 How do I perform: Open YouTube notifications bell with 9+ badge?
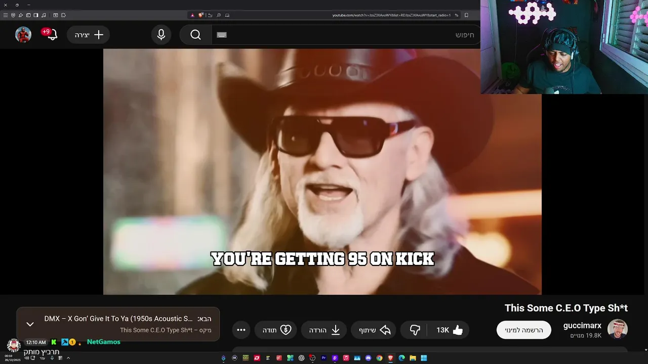point(51,34)
